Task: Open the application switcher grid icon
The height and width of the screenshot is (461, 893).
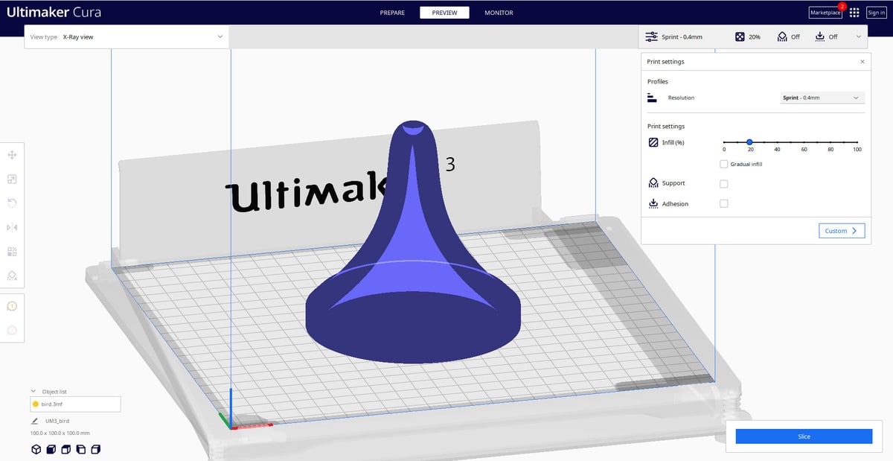Action: pyautogui.click(x=854, y=13)
